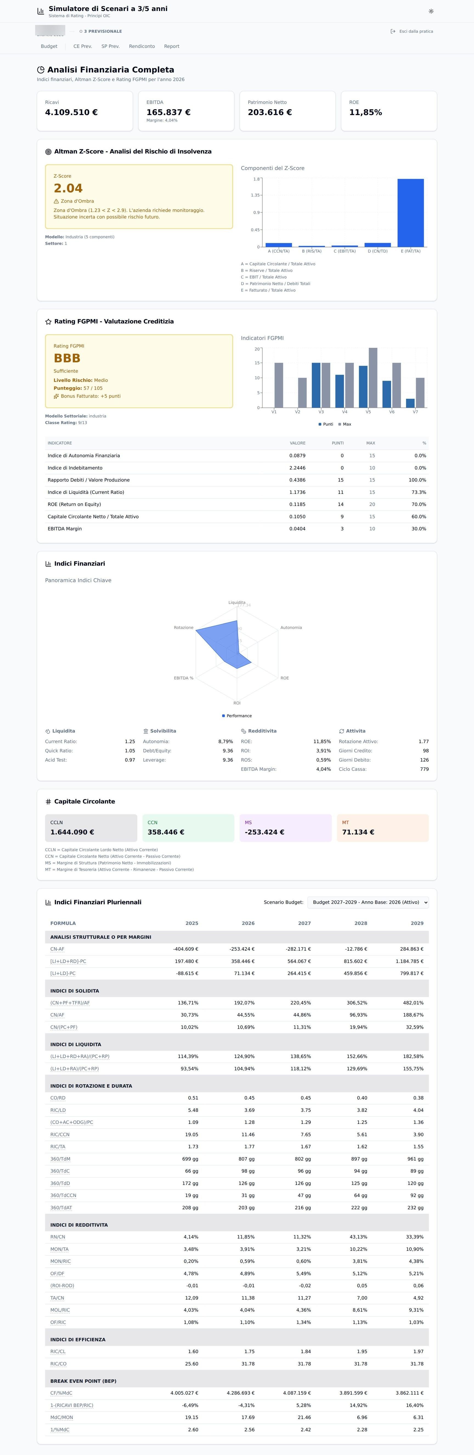
Task: Open the Report tab
Action: (171, 46)
